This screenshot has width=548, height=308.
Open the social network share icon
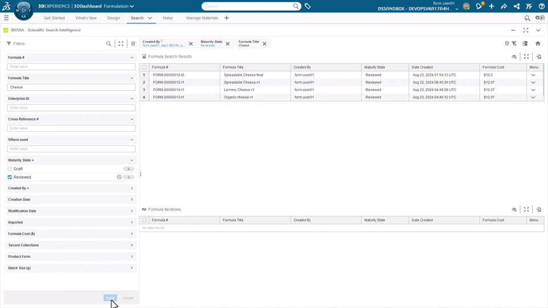[x=517, y=6]
